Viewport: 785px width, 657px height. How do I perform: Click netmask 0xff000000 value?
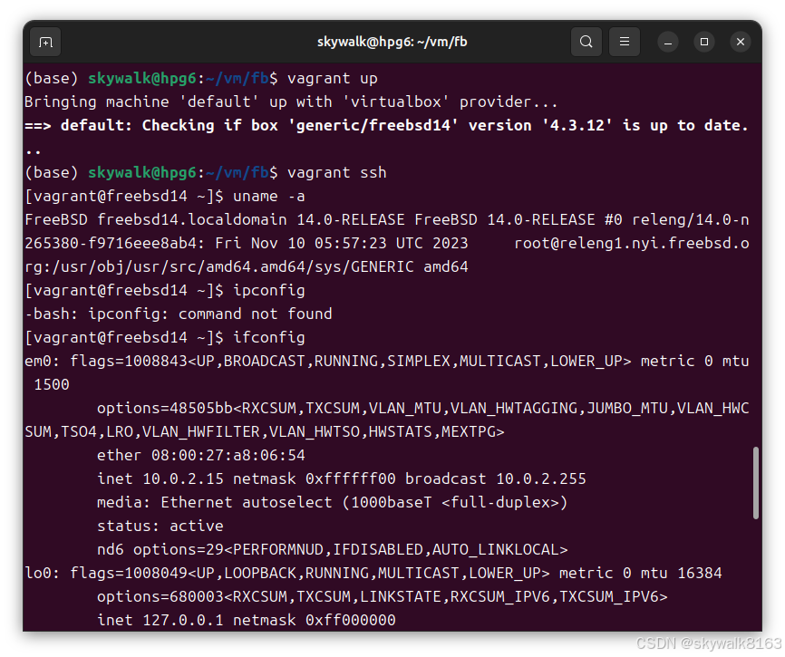tap(351, 620)
